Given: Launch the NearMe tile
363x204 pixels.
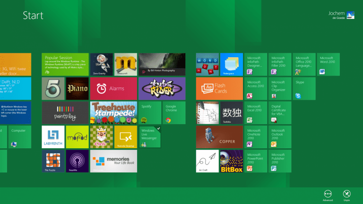Looking at the screenshot, I should click(78, 161).
